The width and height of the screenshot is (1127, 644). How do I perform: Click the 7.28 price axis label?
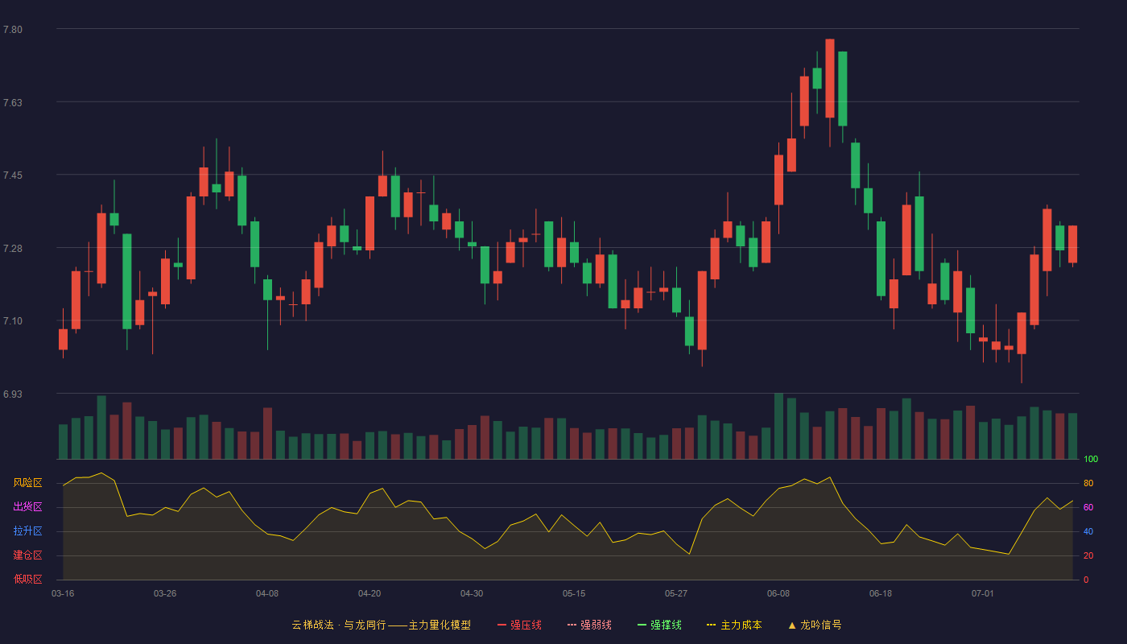(x=13, y=249)
